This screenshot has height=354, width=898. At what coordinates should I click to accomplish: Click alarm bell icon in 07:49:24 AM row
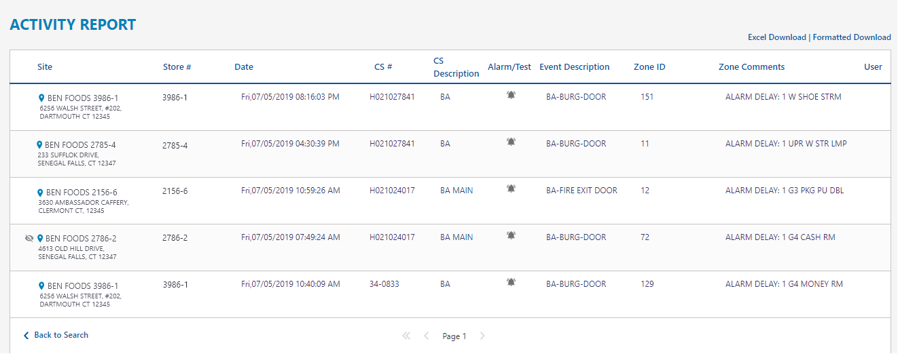pyautogui.click(x=511, y=236)
